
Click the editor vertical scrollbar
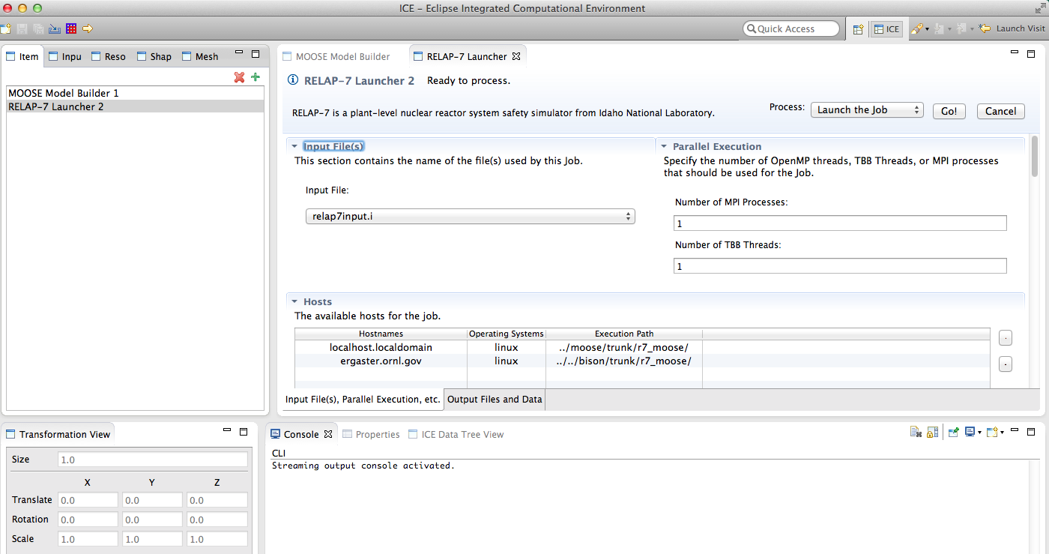tap(1036, 156)
